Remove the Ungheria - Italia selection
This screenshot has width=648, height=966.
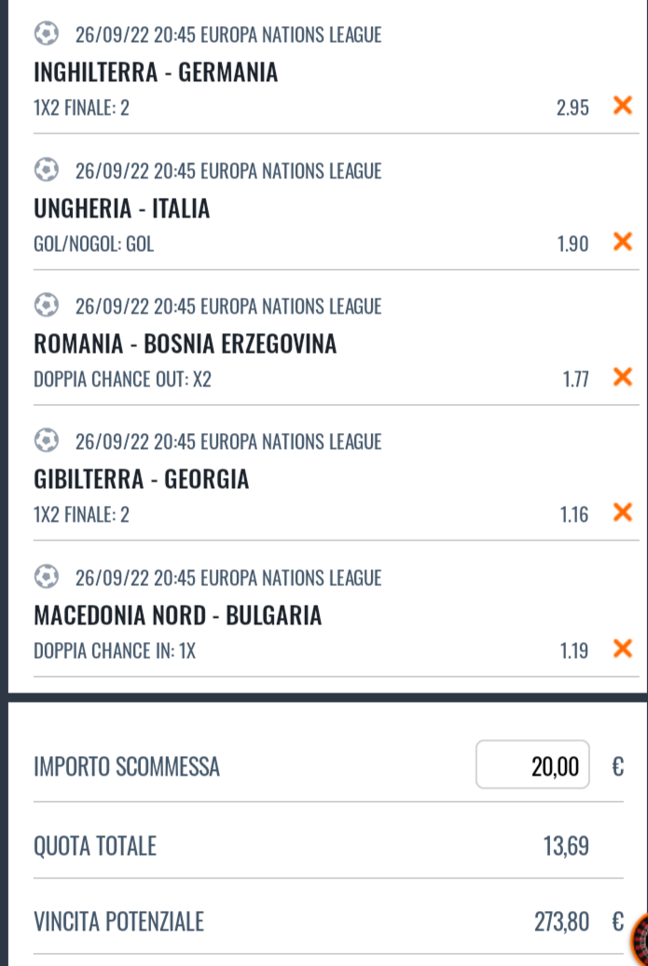[622, 242]
